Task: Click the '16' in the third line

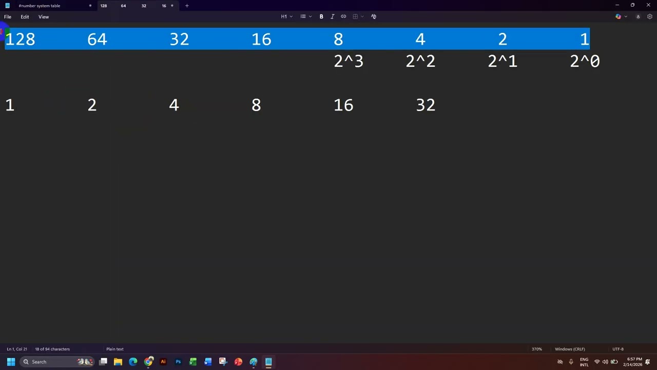Action: pos(343,105)
